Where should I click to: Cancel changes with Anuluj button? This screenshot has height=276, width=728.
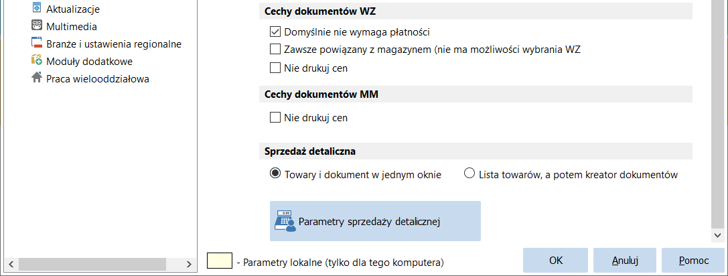625,260
